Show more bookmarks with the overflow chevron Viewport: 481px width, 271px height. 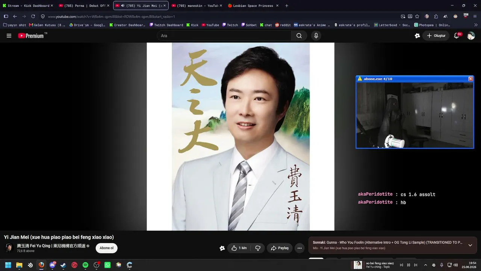click(476, 25)
